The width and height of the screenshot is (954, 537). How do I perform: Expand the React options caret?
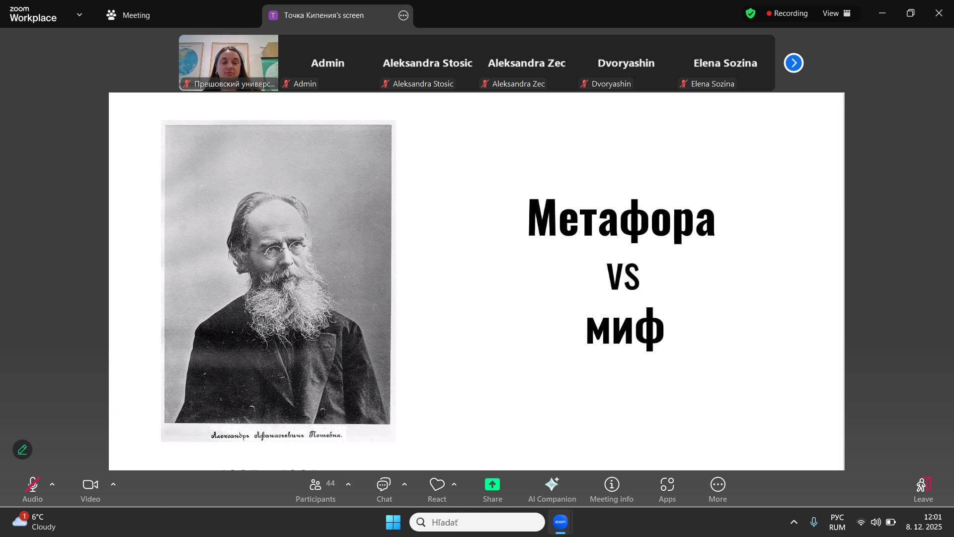pyautogui.click(x=454, y=484)
